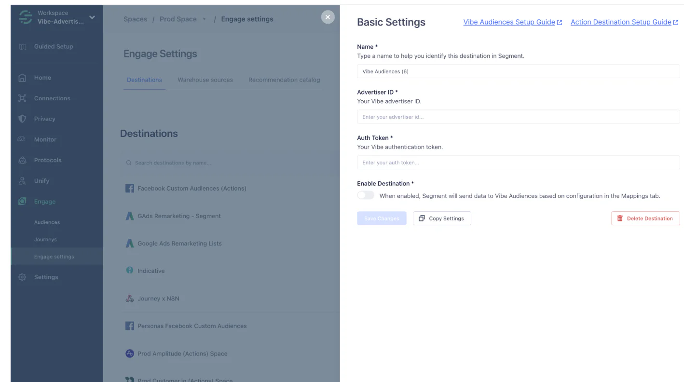This screenshot has height=382, width=684.
Task: Toggle the Enable Destination switch
Action: pyautogui.click(x=366, y=195)
